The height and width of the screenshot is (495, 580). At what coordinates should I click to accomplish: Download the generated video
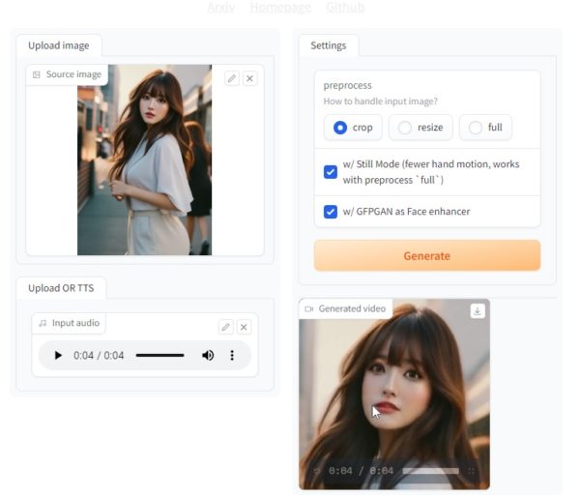pos(478,311)
